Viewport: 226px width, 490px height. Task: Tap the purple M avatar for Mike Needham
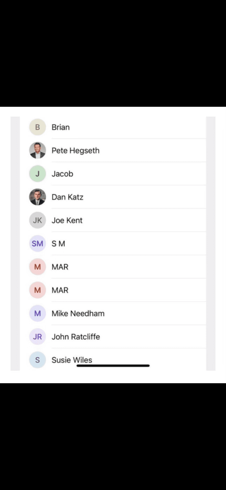(x=37, y=313)
